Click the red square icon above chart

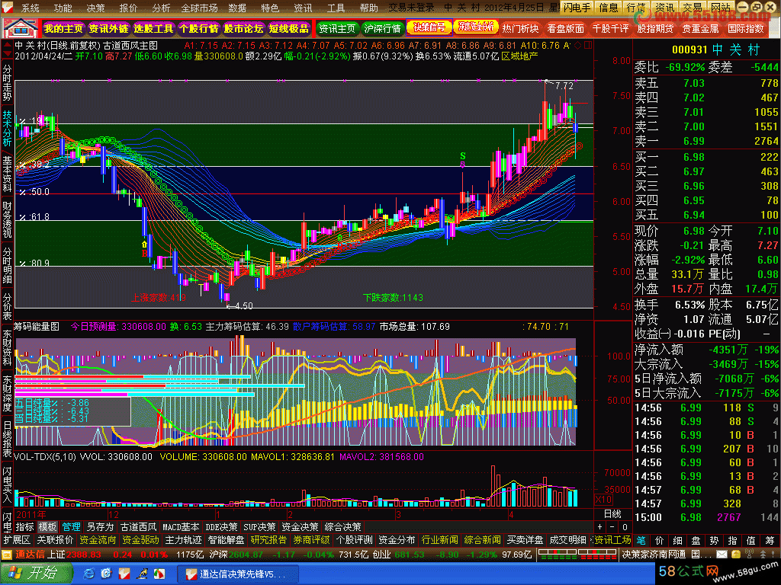588,45
